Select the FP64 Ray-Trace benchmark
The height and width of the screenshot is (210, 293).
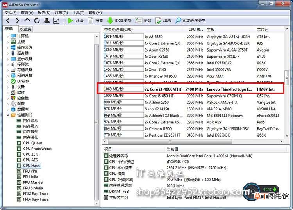pyautogui.click(x=33, y=199)
